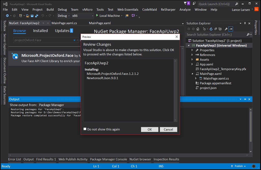Switch to MainPage.xaml.cs tab

(x=64, y=23)
